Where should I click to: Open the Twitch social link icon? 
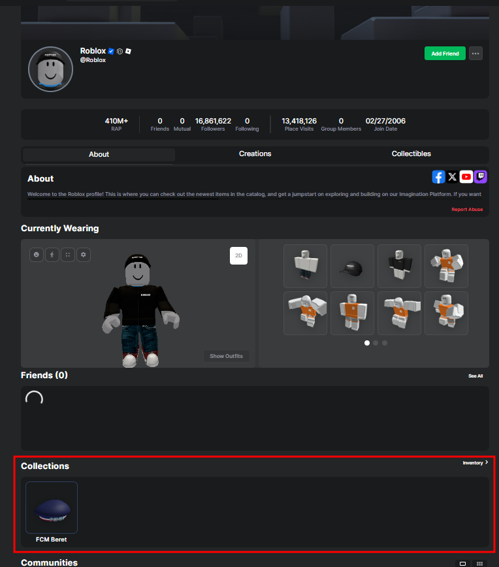pos(480,177)
